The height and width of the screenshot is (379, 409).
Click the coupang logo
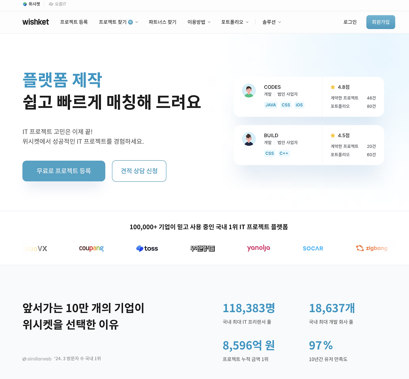[x=91, y=248]
